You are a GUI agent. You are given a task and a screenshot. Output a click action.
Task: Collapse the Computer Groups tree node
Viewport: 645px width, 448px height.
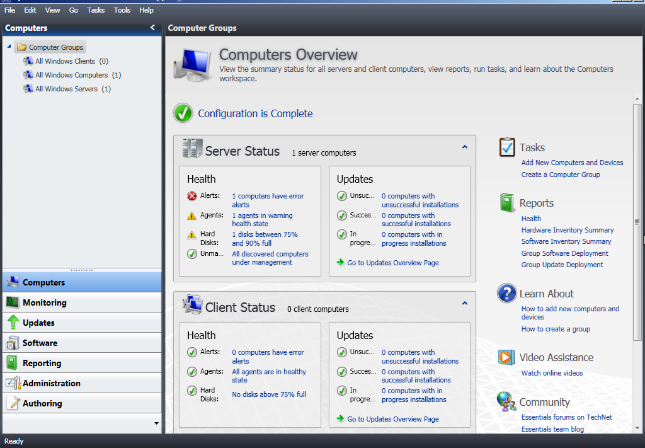tap(9, 47)
